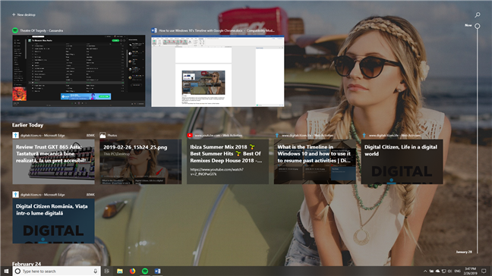Open Firefox from the taskbar
This screenshot has height=276, width=492.
pyautogui.click(x=132, y=271)
